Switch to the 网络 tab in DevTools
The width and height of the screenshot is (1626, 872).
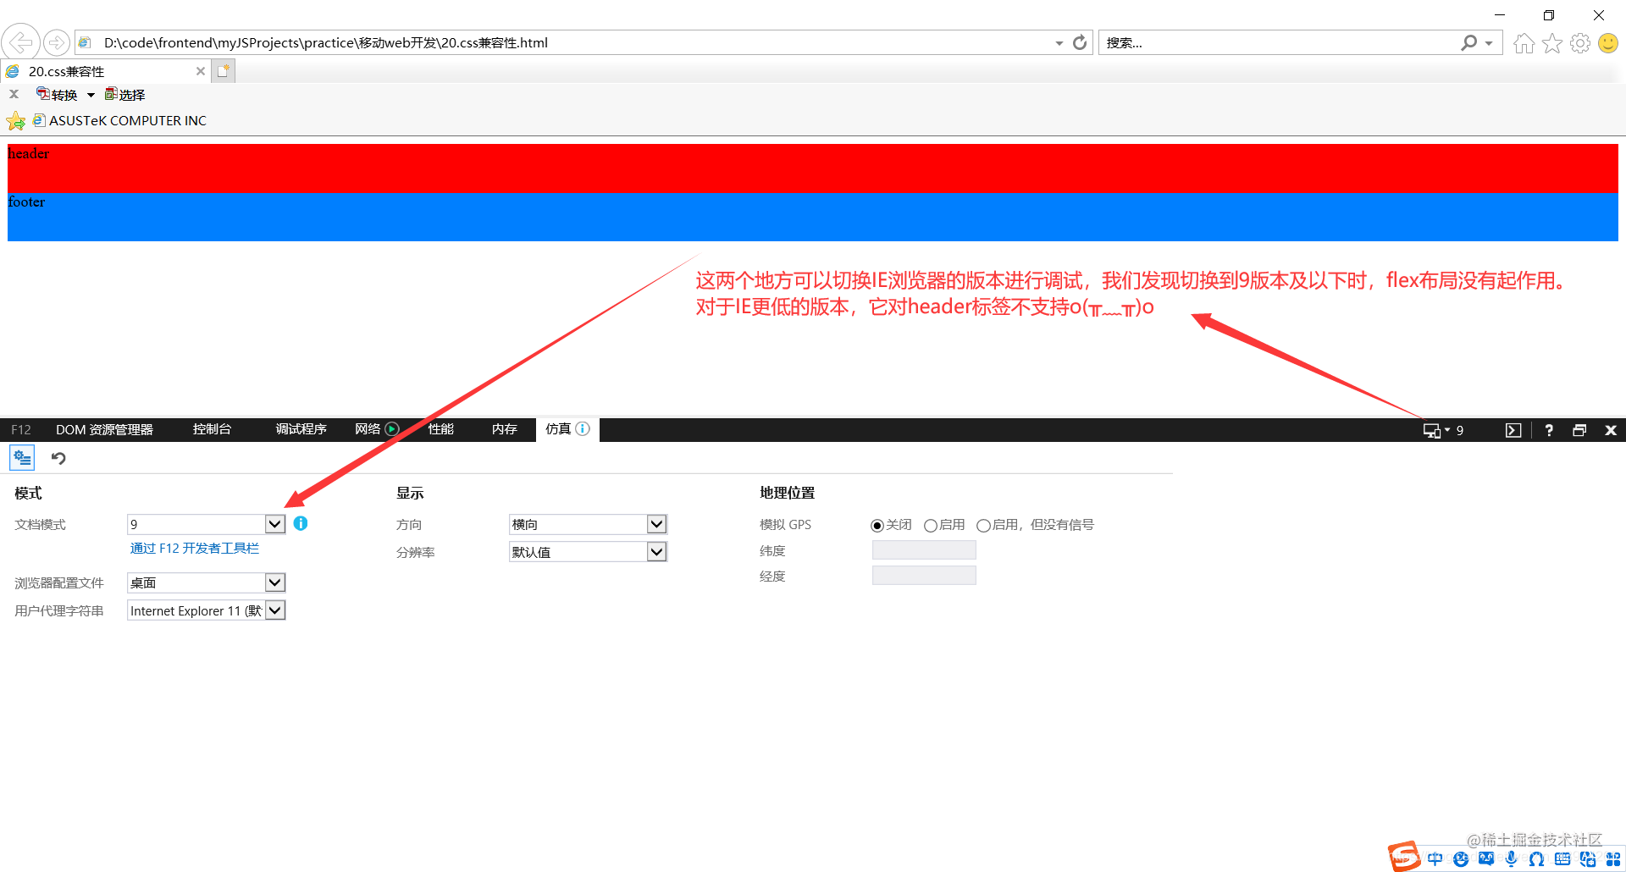(368, 429)
